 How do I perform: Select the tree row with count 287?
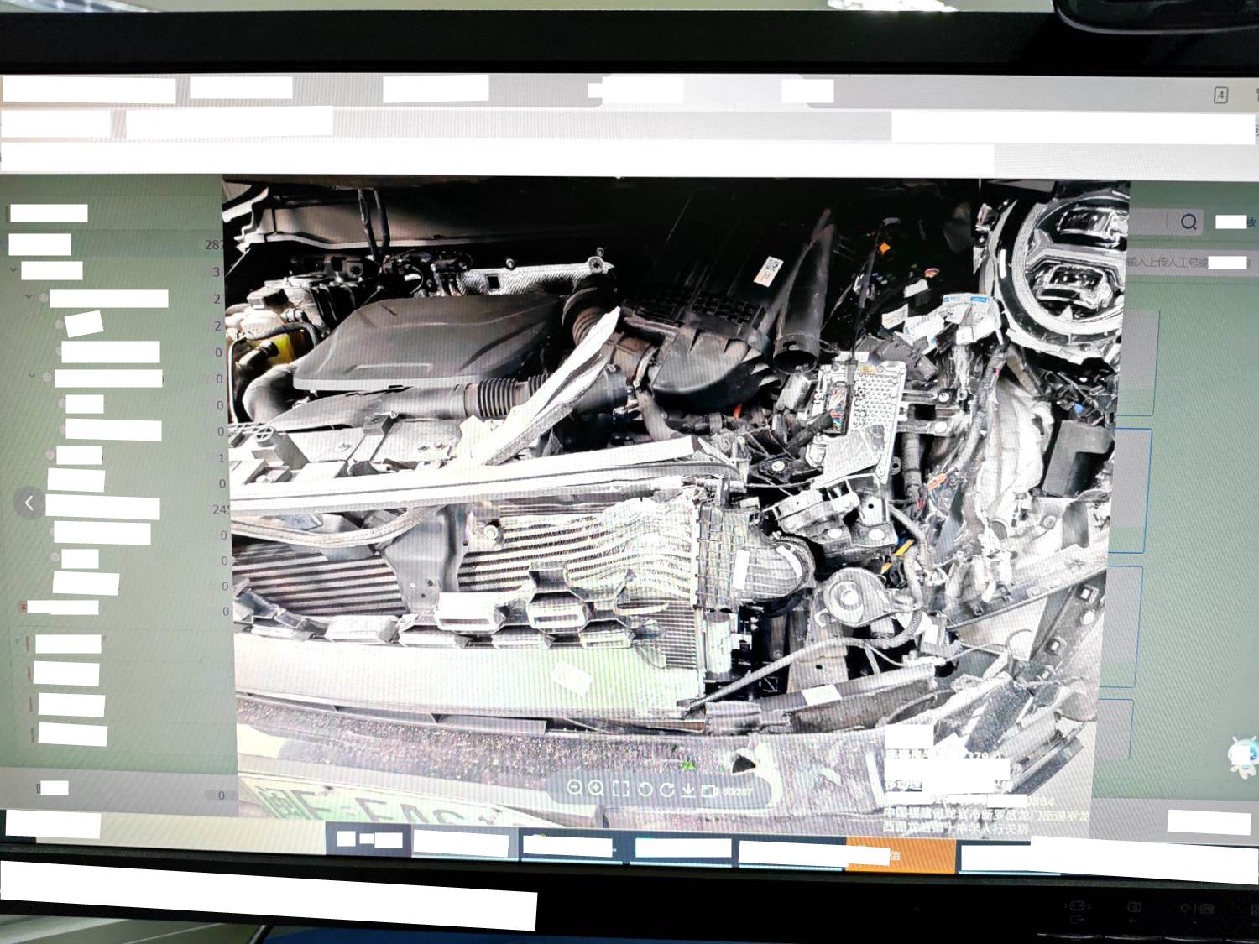point(109,244)
